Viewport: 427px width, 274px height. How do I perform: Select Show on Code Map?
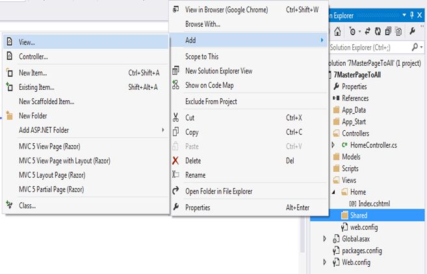(x=249, y=85)
